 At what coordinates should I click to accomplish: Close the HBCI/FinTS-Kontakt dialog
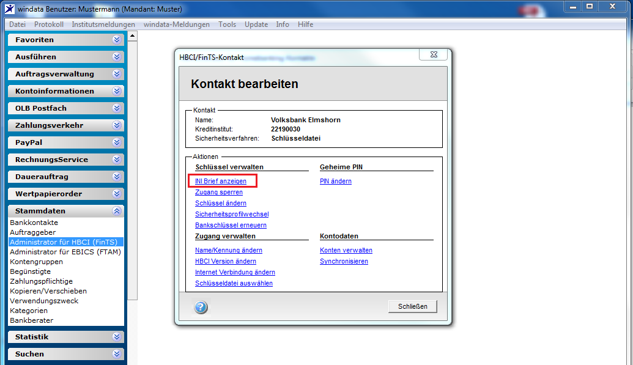(434, 54)
